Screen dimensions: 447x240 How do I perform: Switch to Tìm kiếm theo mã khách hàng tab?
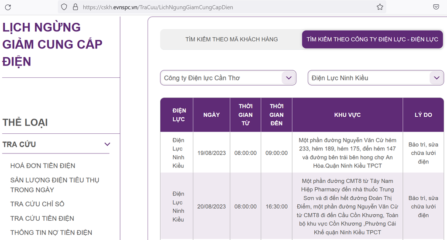click(231, 39)
